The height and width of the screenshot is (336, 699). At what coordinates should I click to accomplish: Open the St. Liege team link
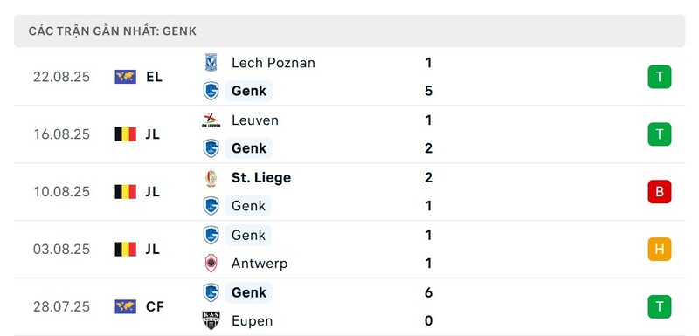(261, 177)
